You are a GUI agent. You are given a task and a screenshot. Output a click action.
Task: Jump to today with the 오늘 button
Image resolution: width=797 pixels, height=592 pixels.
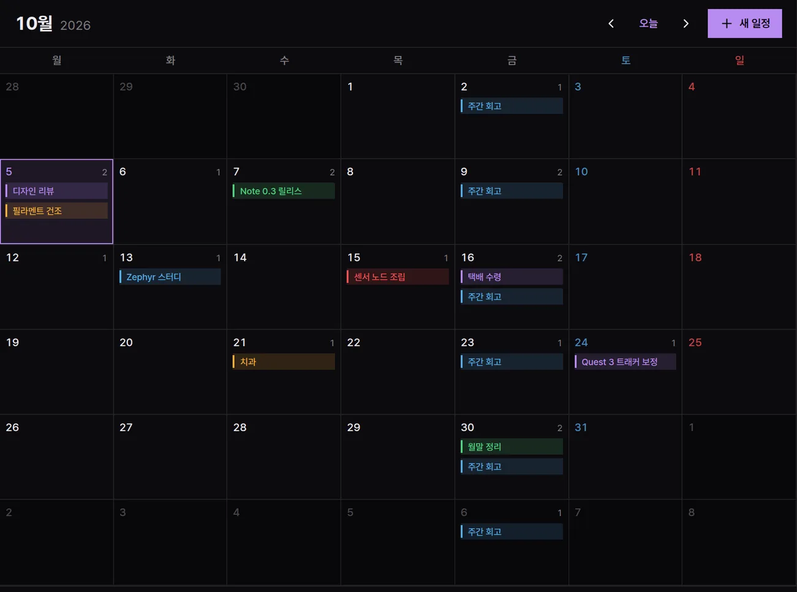click(x=648, y=23)
